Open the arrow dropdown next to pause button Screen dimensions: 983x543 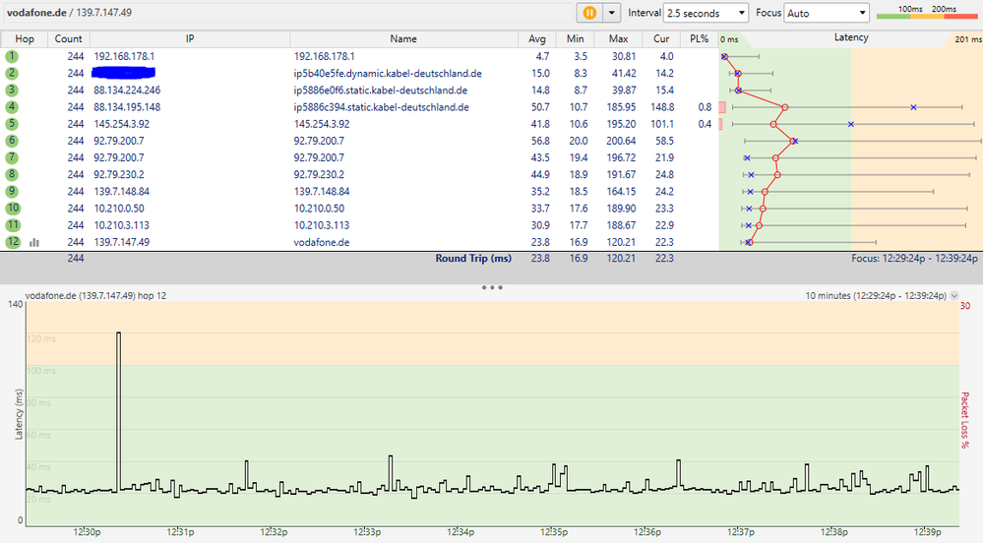pos(611,13)
